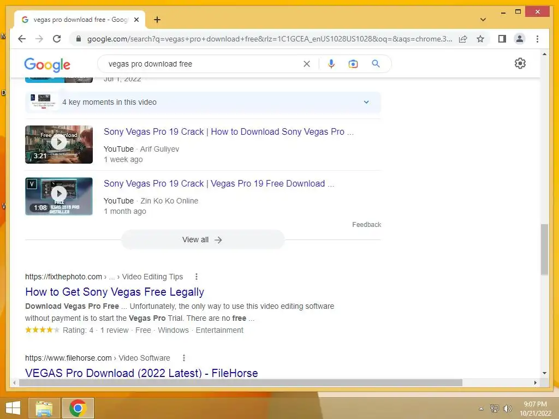The image size is (559, 419).
Task: Go to Google homepage logo
Action: point(47,65)
